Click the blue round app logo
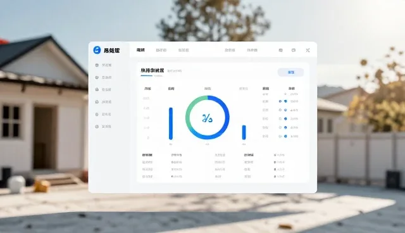The image size is (405, 233). click(97, 50)
